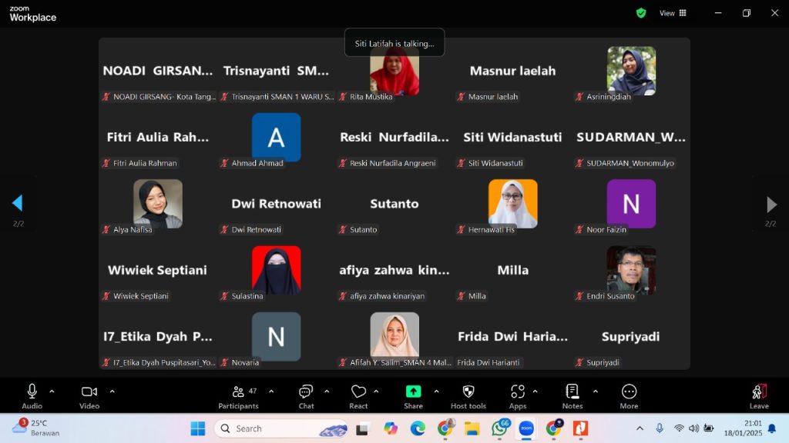Image resolution: width=789 pixels, height=443 pixels.
Task: Leave the meeting
Action: pyautogui.click(x=759, y=395)
